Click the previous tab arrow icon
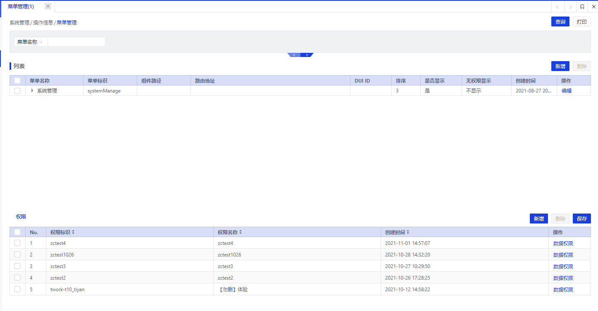The width and height of the screenshot is (598, 311). tap(557, 7)
